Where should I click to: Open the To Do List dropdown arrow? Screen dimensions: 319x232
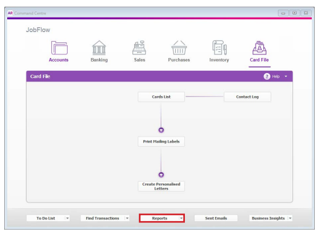coord(67,218)
